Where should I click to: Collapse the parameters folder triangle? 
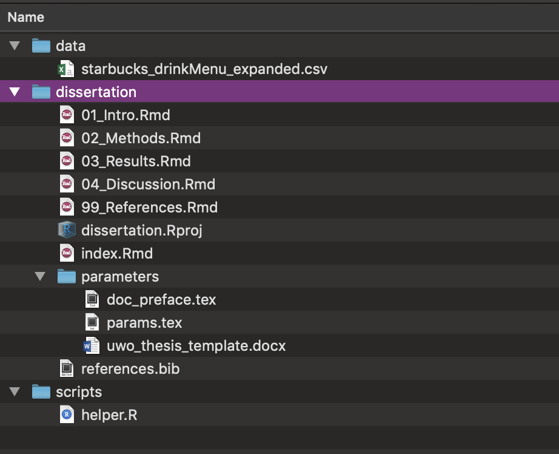pyautogui.click(x=40, y=277)
